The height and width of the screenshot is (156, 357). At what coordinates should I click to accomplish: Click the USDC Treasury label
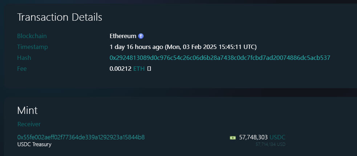(x=35, y=144)
